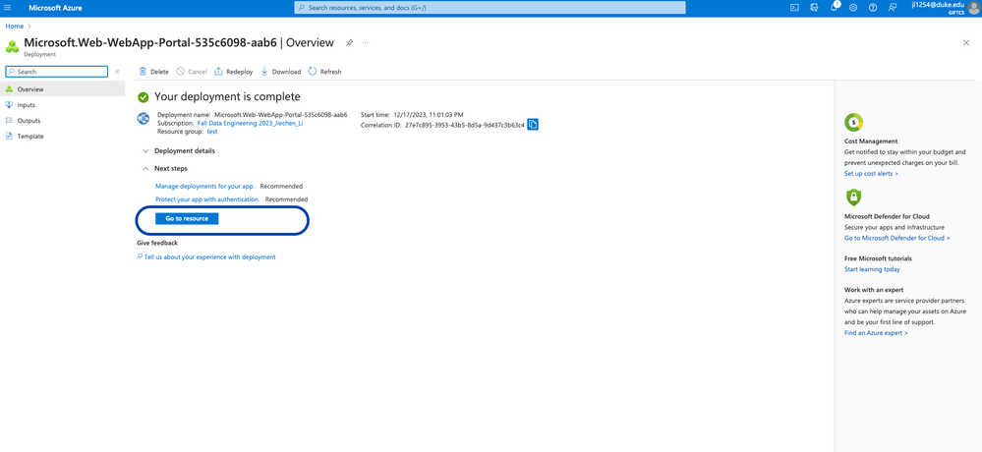Open the Help question mark icon
Viewport: 982px width, 452px height.
point(873,8)
